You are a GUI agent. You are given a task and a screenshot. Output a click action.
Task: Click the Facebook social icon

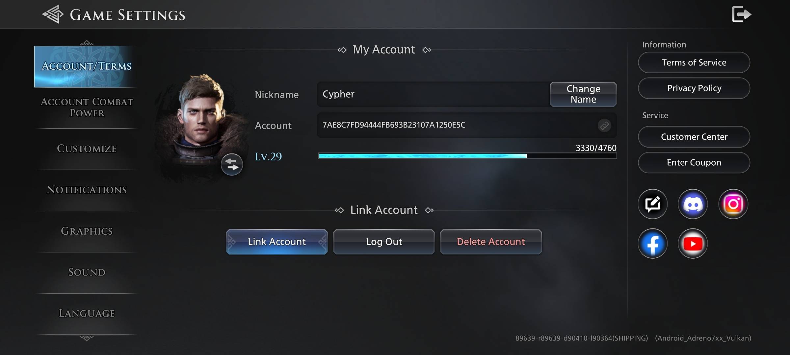click(652, 243)
